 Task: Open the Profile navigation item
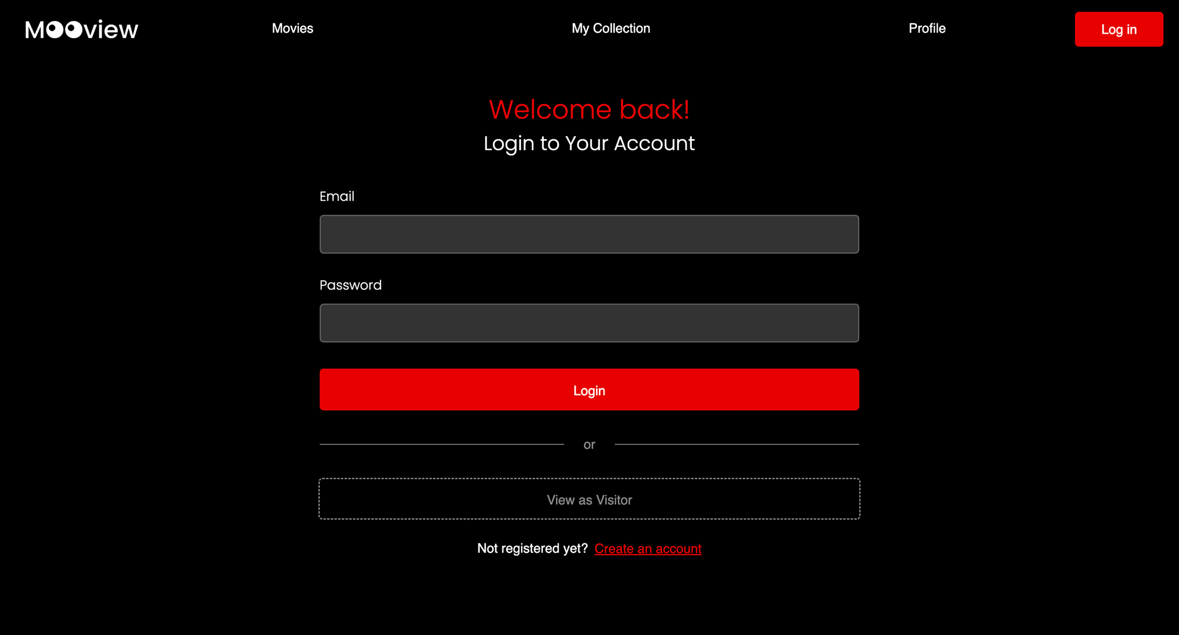pyautogui.click(x=927, y=28)
